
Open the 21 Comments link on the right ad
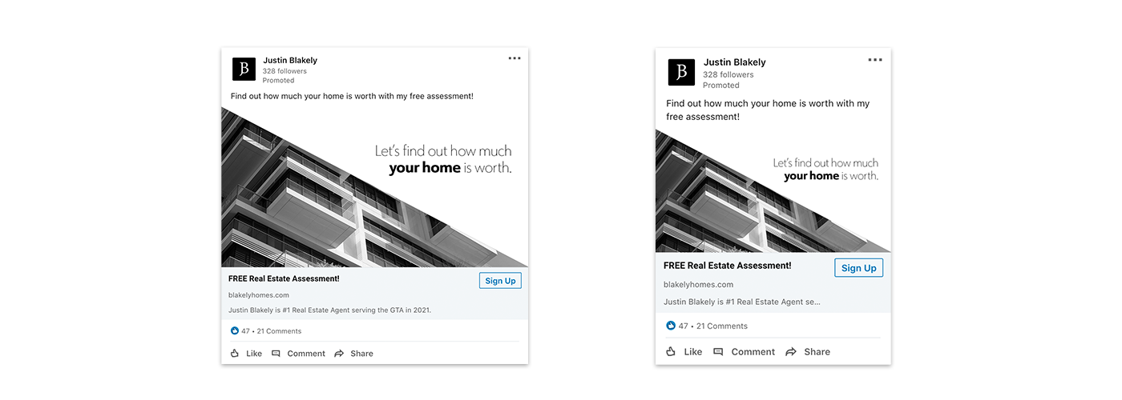pyautogui.click(x=722, y=326)
